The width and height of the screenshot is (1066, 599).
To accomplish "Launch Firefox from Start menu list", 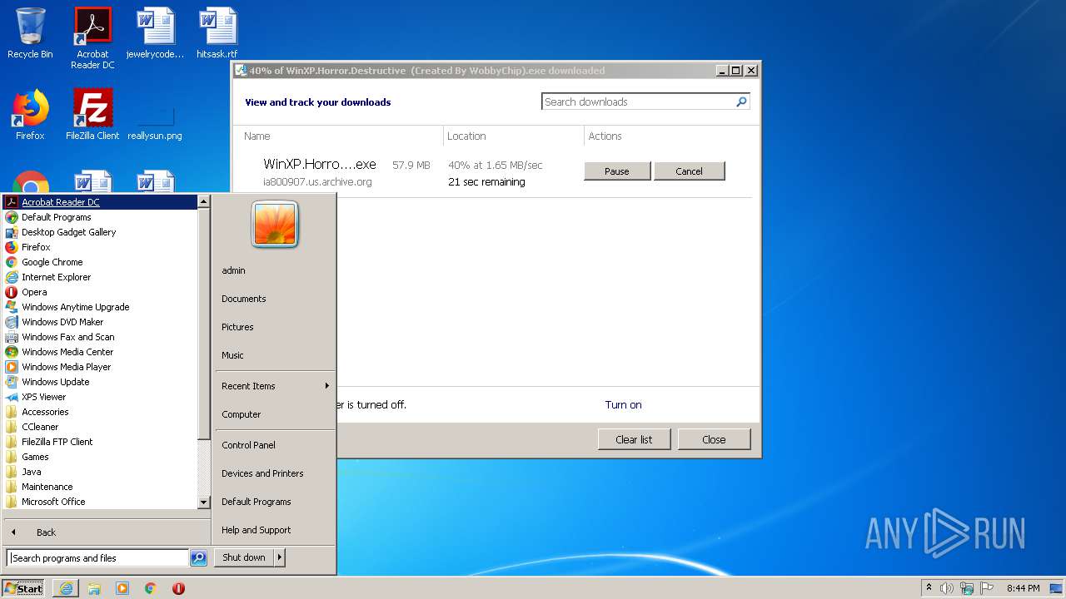I will pyautogui.click(x=100, y=247).
